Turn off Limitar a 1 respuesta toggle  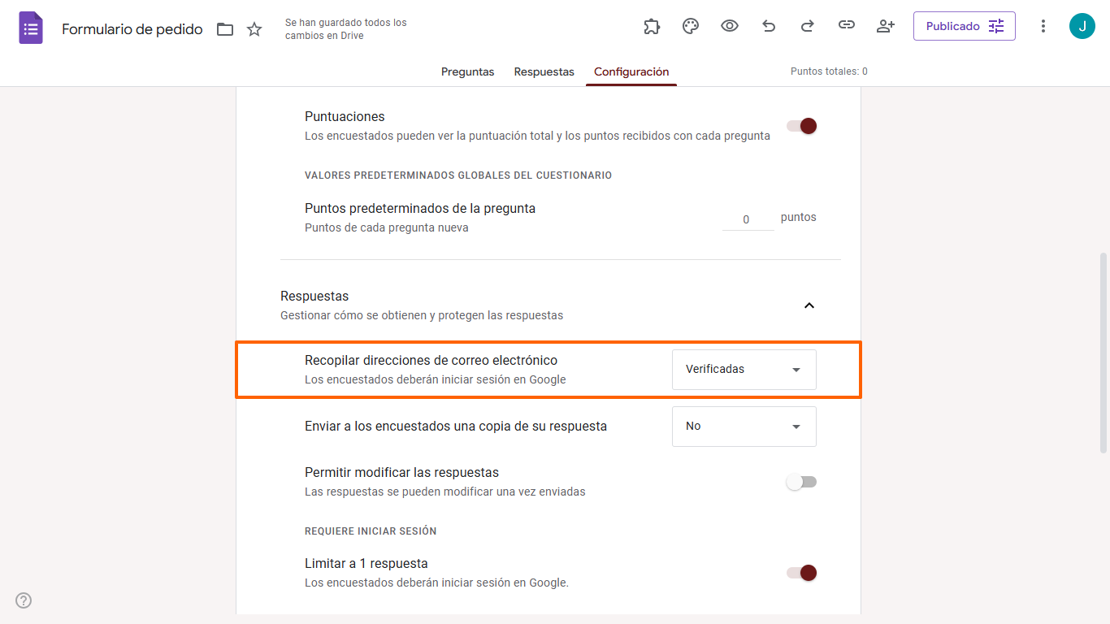pyautogui.click(x=801, y=573)
